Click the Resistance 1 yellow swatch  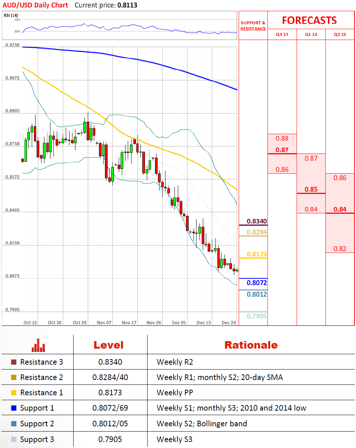(x=14, y=393)
